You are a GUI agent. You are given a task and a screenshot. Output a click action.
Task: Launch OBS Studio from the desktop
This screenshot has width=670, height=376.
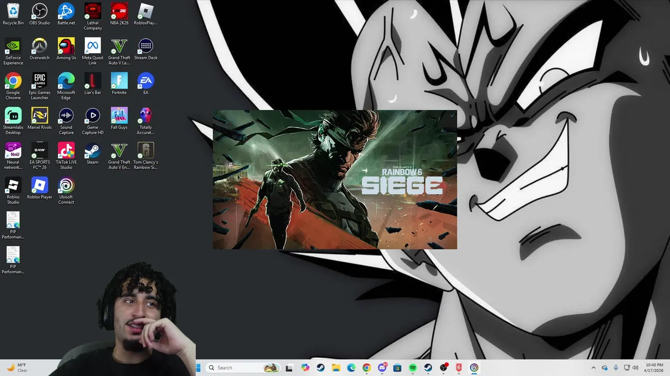pyautogui.click(x=40, y=14)
